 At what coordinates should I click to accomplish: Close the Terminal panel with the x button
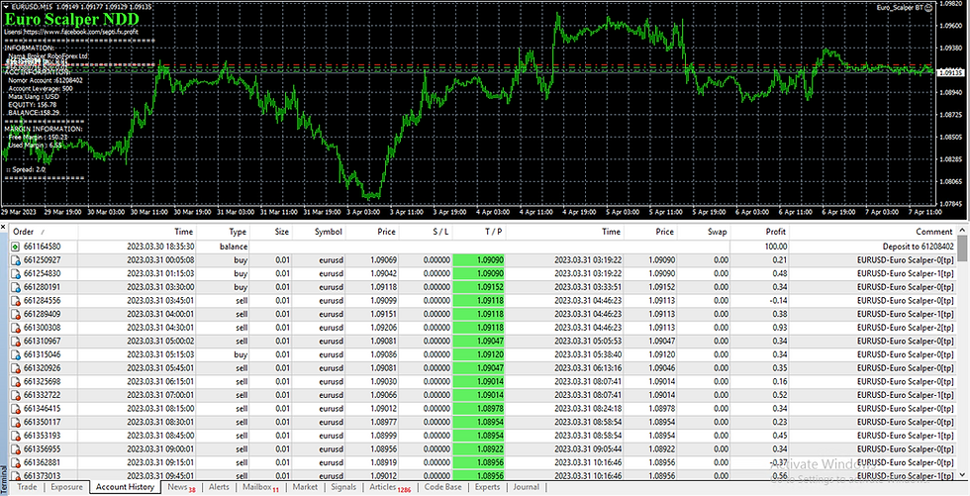(x=4, y=227)
